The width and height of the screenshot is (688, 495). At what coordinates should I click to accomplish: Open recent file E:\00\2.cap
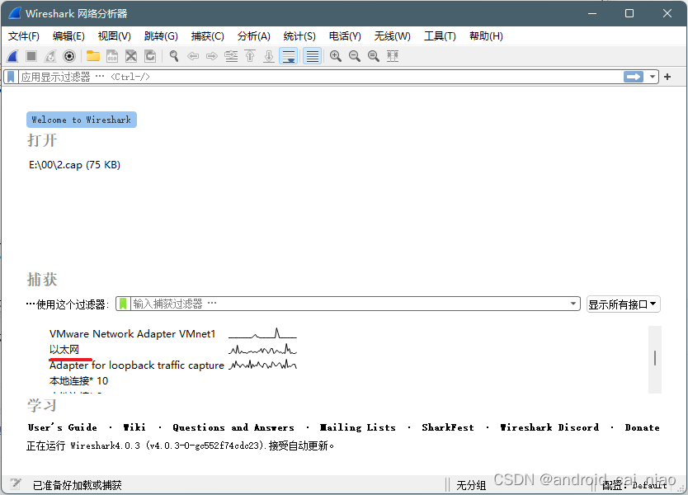tap(74, 165)
